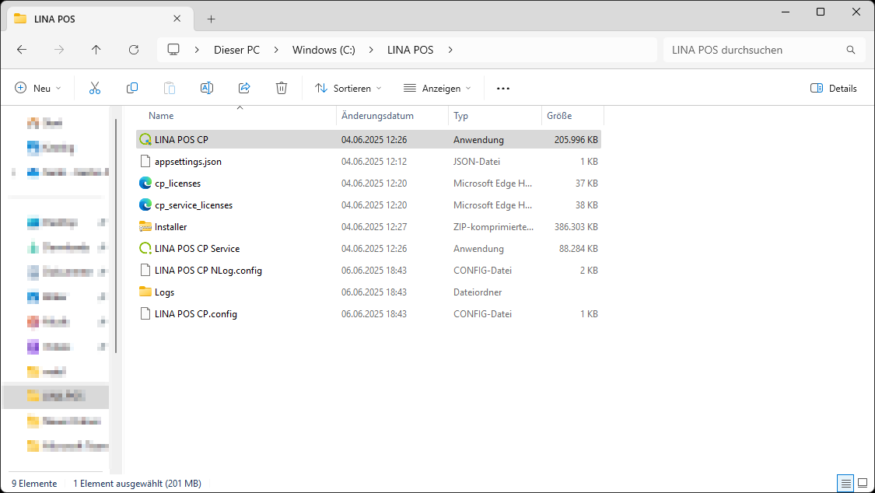The height and width of the screenshot is (493, 875).
Task: Add a new tab with plus
Action: (x=211, y=19)
